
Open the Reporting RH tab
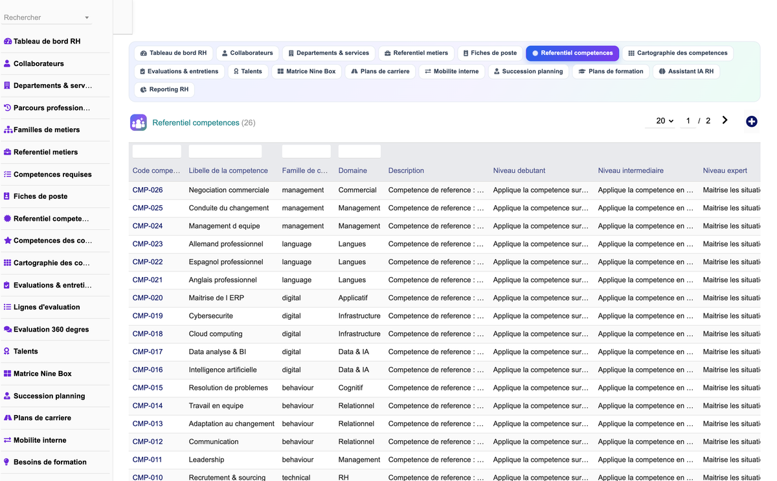(x=164, y=89)
